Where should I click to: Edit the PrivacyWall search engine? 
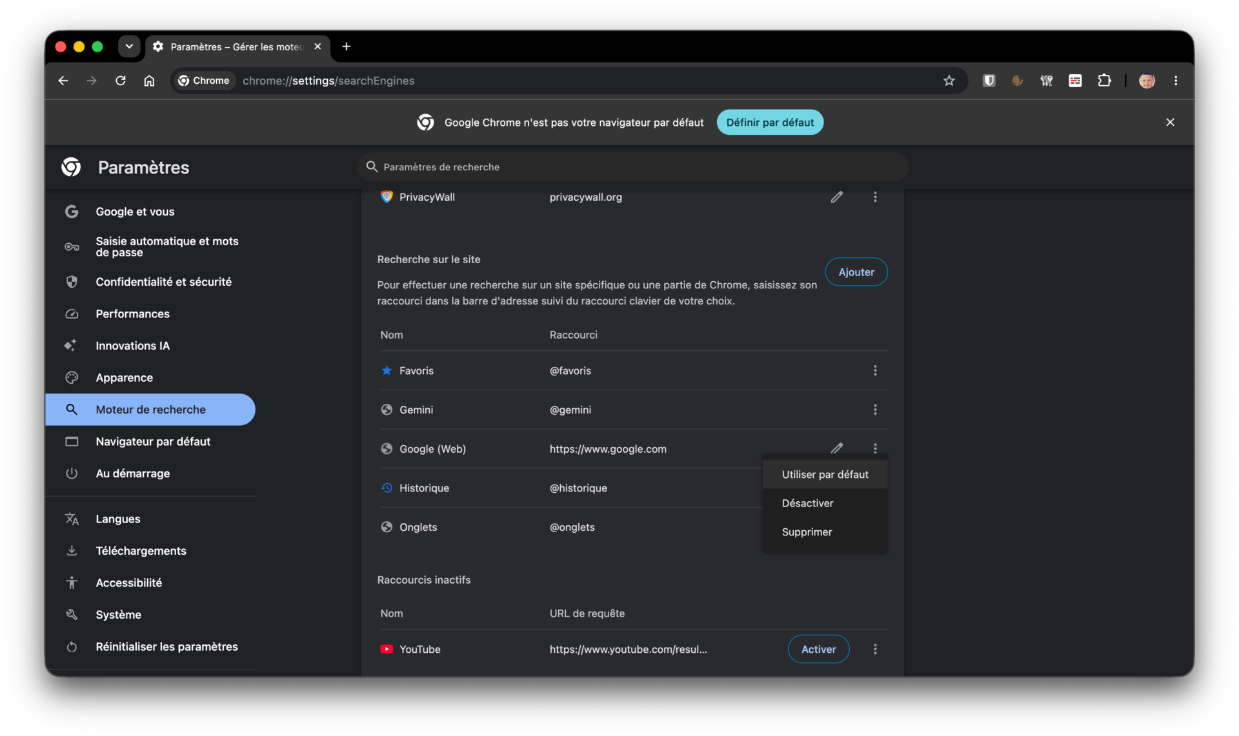(x=836, y=197)
